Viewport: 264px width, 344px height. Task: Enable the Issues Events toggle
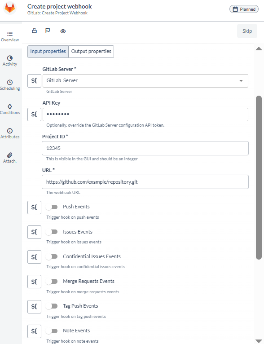click(52, 232)
